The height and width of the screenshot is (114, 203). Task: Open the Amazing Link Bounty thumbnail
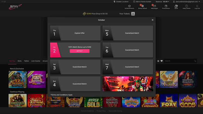(x=55, y=102)
